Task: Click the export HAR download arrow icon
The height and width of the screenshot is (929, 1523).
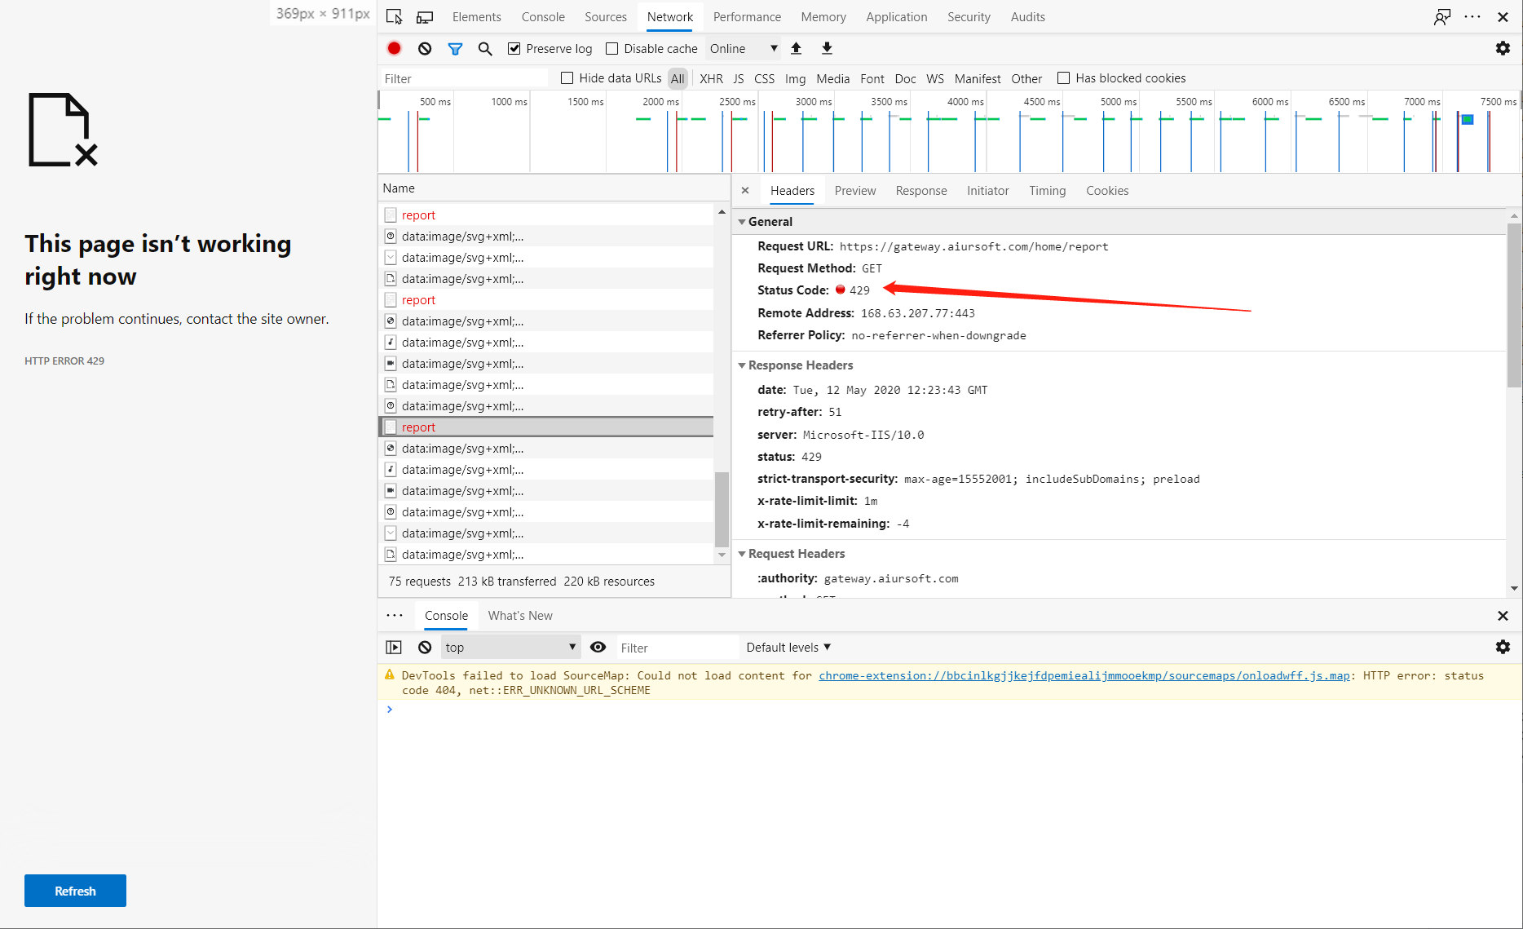Action: (827, 49)
